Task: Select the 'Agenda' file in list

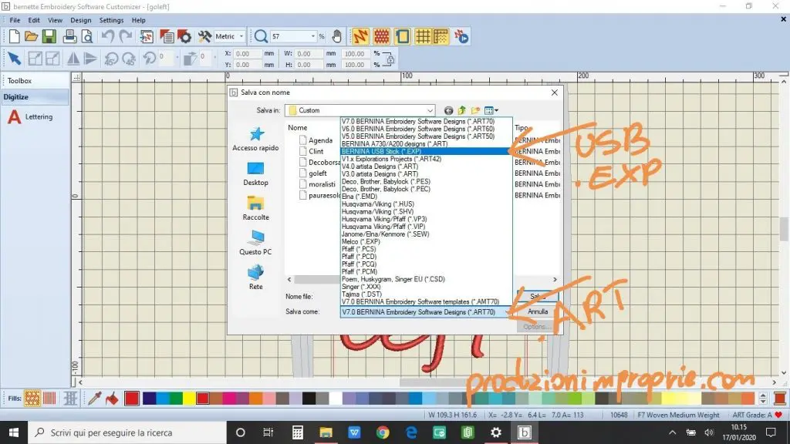Action: coord(316,140)
